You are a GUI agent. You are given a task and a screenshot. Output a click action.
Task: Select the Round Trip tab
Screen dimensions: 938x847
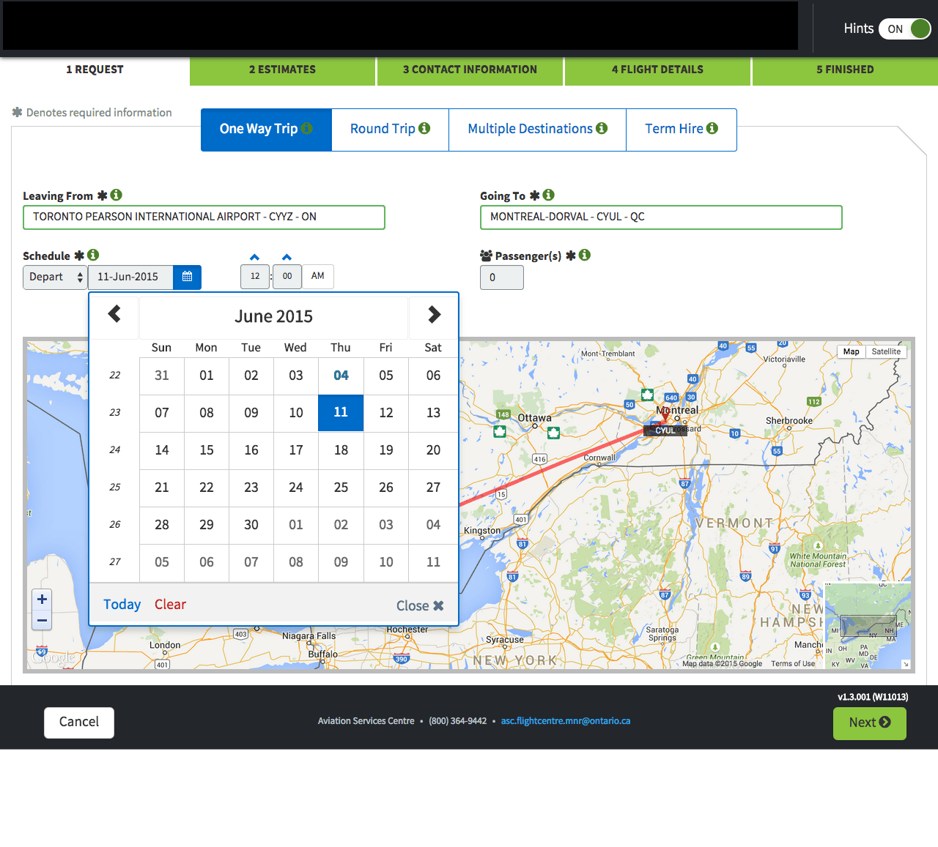[x=390, y=130]
